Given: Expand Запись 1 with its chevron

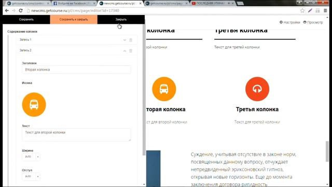Looking at the screenshot, I should pos(125,40).
